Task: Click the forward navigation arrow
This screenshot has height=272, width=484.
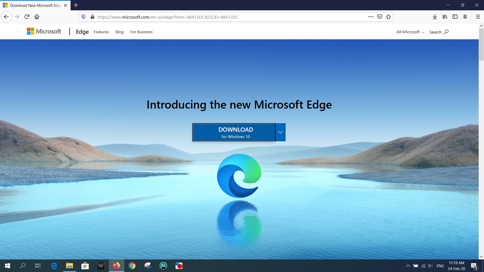Action: pos(17,17)
